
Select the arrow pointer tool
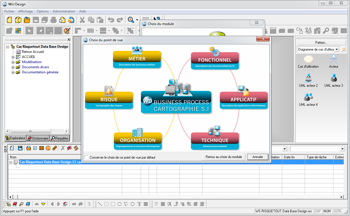[x=29, y=30]
